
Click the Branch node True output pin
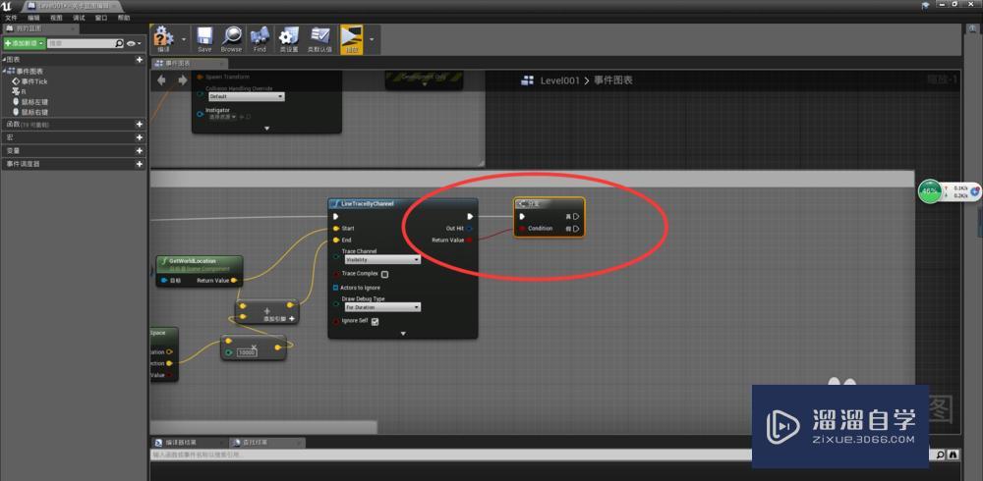[575, 217]
